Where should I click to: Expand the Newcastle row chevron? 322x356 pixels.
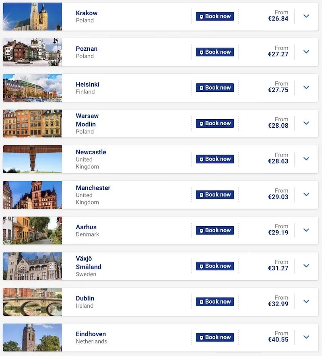coord(306,159)
